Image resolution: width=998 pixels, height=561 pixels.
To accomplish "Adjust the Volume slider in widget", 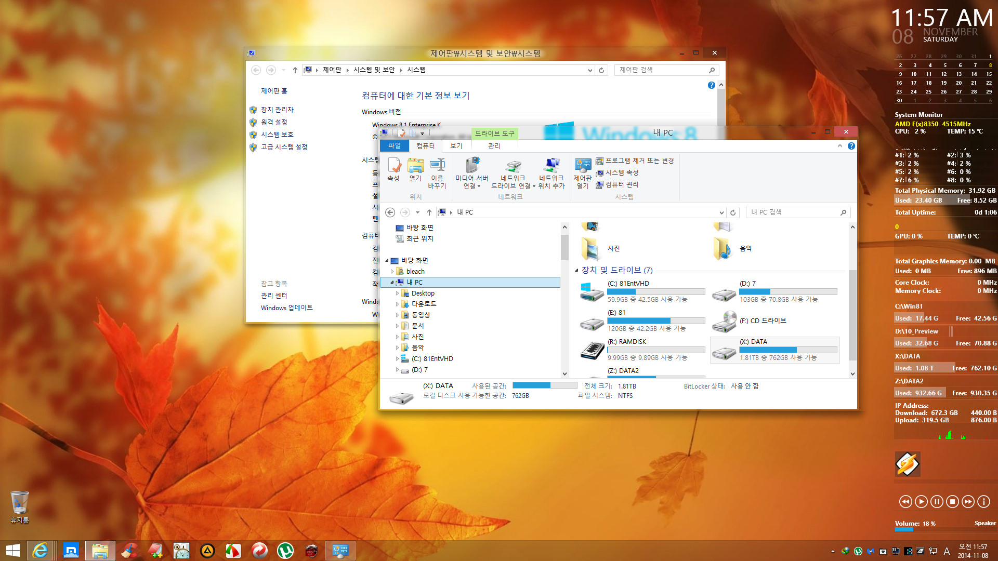I will pyautogui.click(x=945, y=530).
